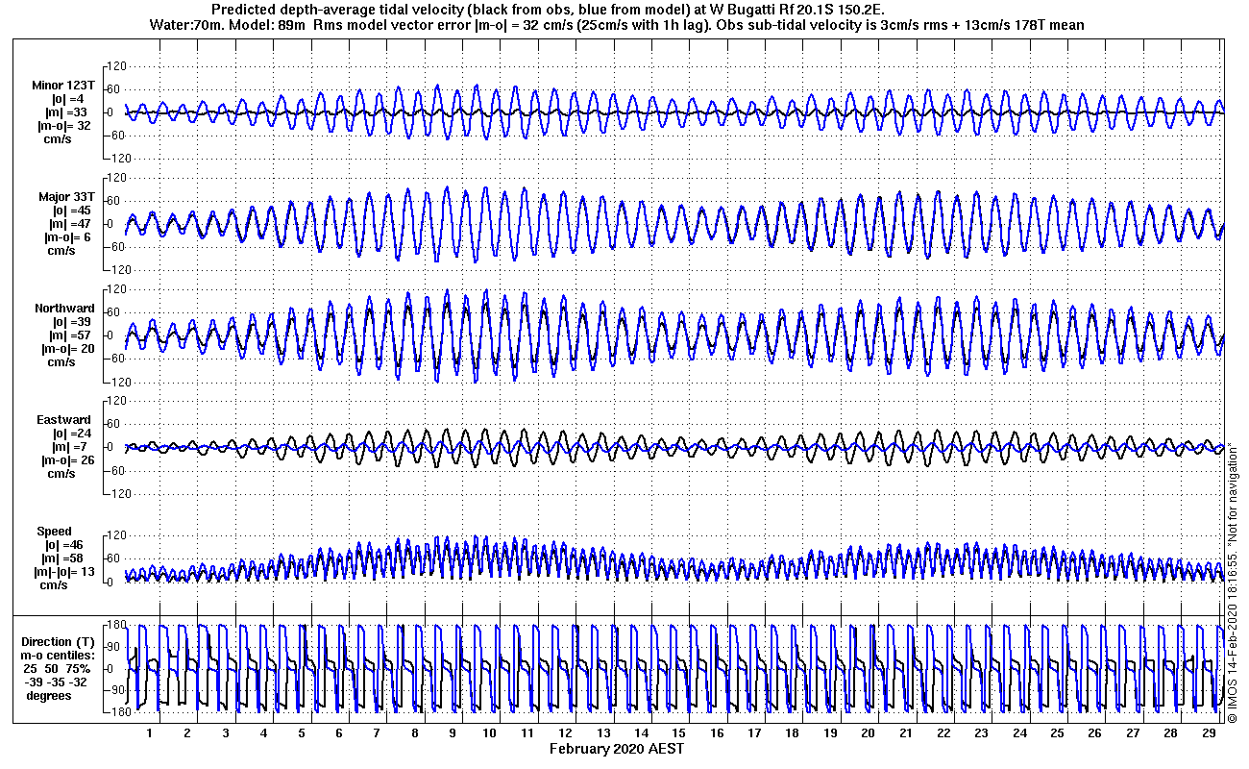Image resolution: width=1249 pixels, height=769 pixels.
Task: Select the Speed panel label
Action: point(55,532)
